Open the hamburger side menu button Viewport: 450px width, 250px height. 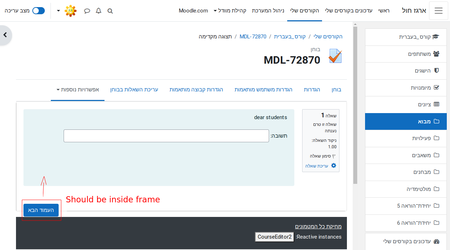[439, 11]
